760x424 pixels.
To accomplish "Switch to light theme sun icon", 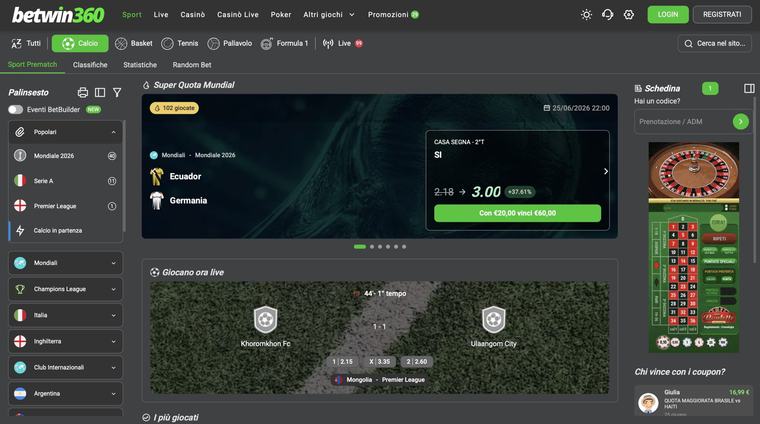I will coord(586,15).
